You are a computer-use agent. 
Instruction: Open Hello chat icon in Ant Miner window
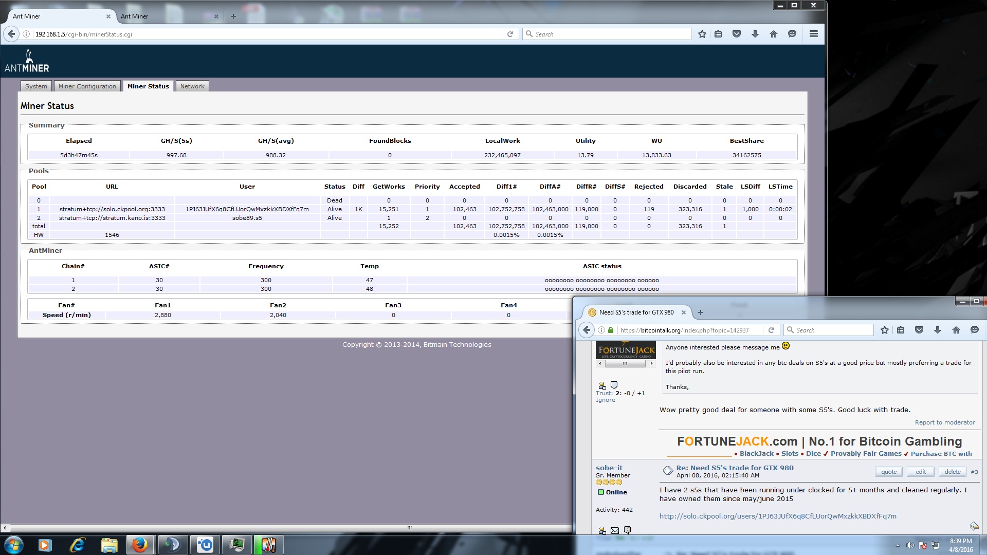(792, 34)
